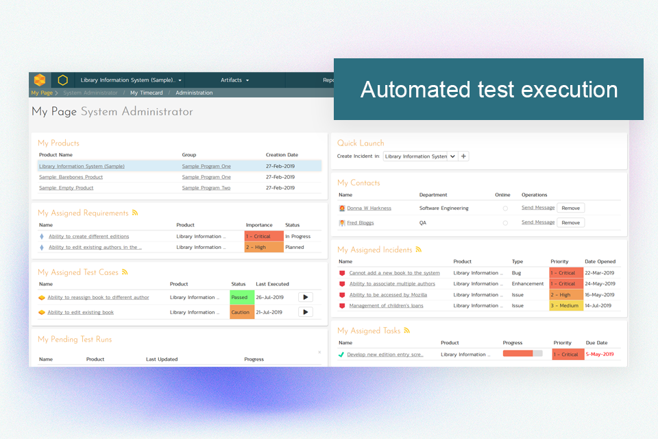Open RSS feed for My Assigned Tasks
Image resolution: width=658 pixels, height=439 pixels.
coord(406,330)
